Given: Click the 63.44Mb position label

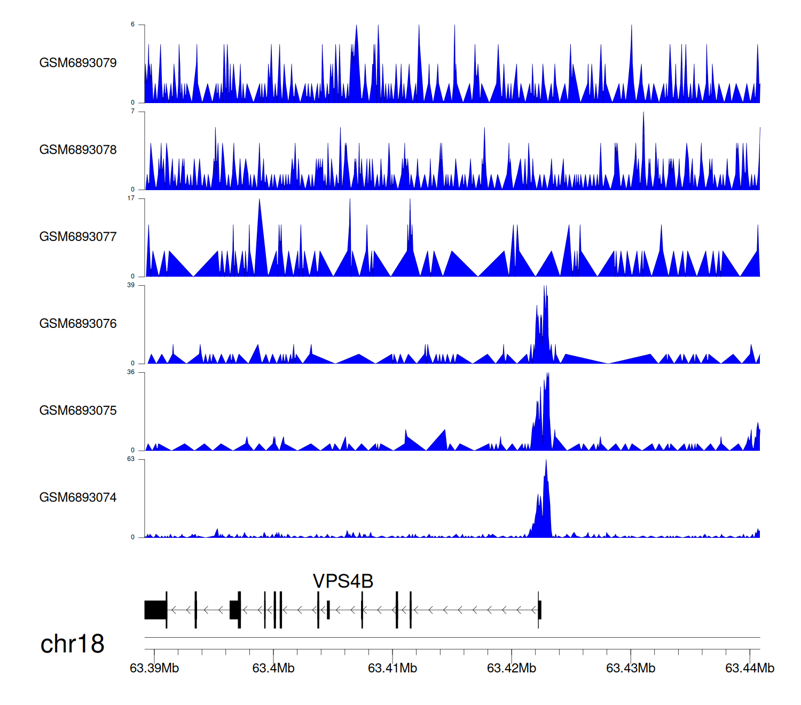Looking at the screenshot, I should pyautogui.click(x=750, y=668).
